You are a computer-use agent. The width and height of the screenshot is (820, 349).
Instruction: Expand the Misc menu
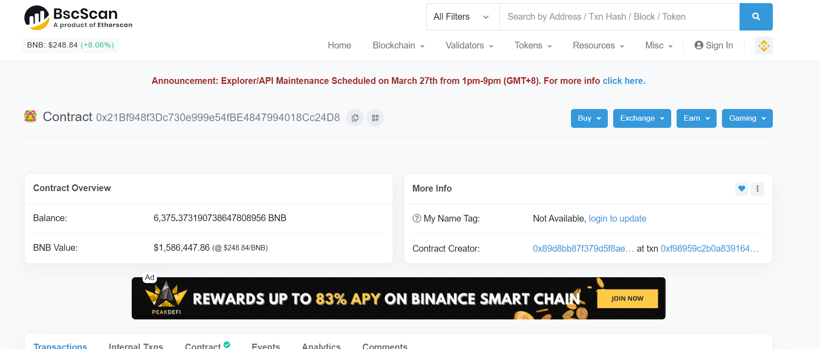point(659,45)
